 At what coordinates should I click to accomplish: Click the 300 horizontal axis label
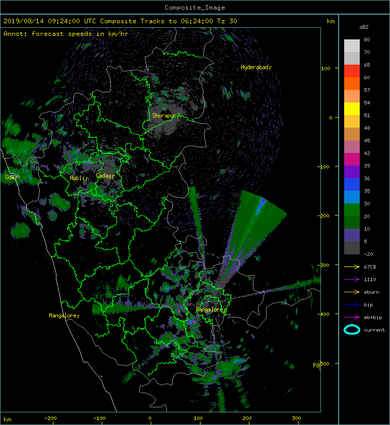coord(296,418)
